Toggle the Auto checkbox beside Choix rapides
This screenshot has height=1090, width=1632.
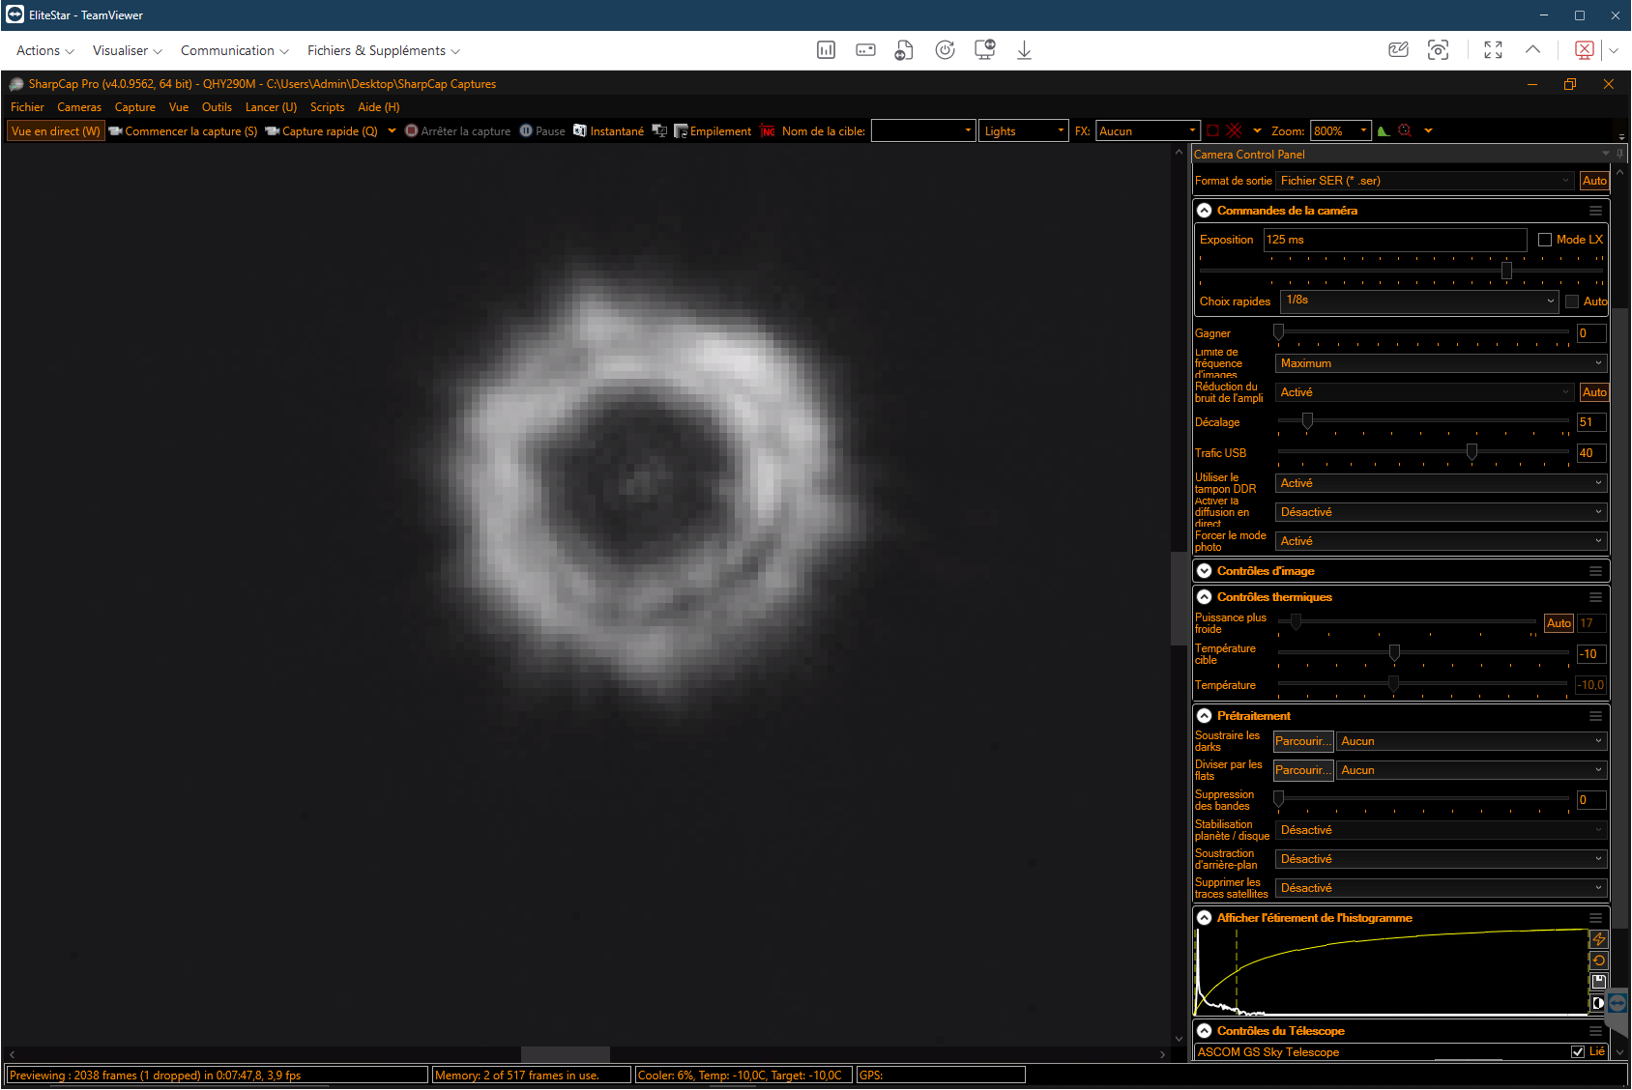tap(1572, 301)
